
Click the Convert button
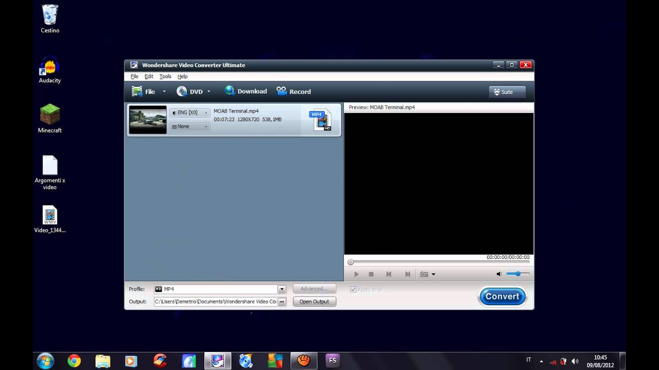click(x=502, y=297)
